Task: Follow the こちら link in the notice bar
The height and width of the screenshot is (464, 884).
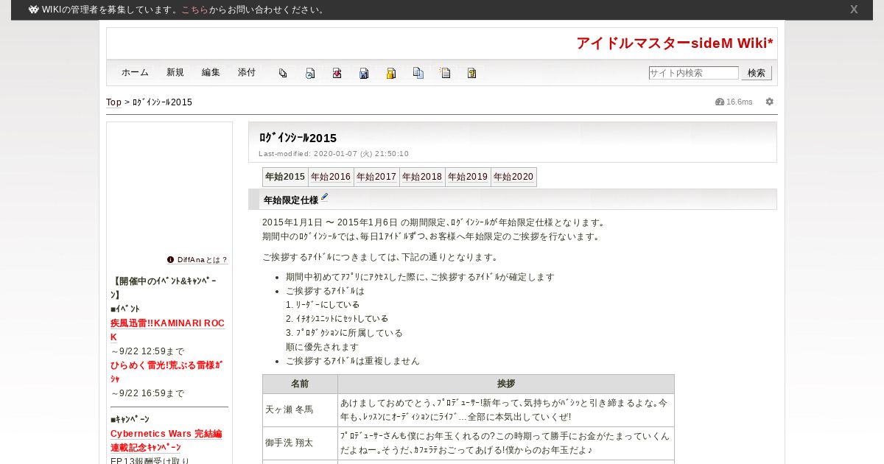Action: (x=194, y=10)
